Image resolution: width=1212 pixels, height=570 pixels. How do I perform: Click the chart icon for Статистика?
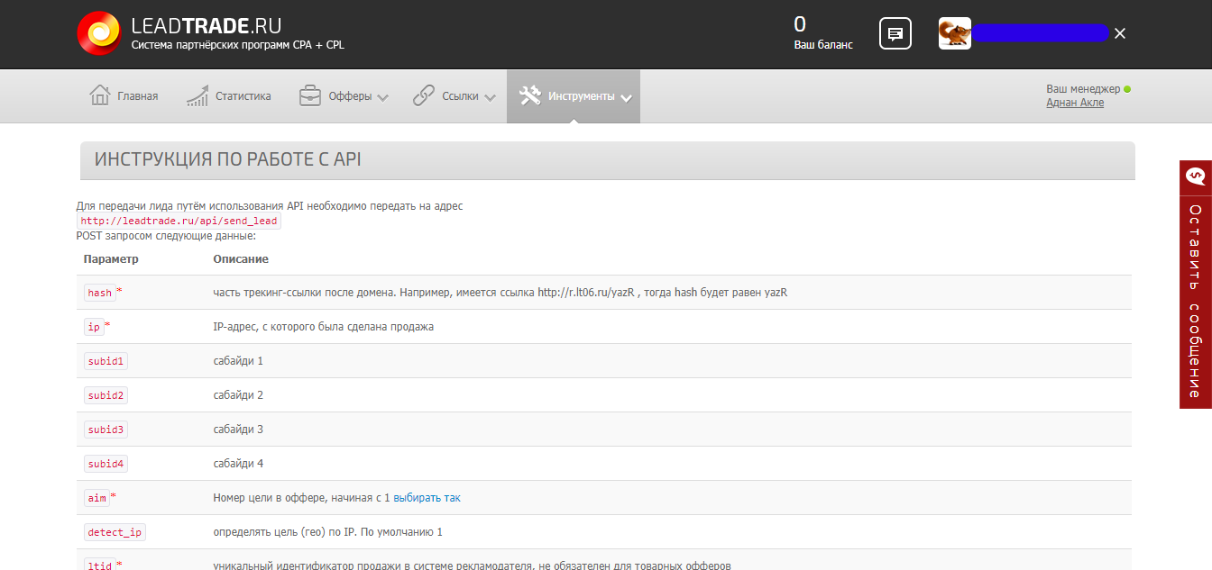point(197,96)
